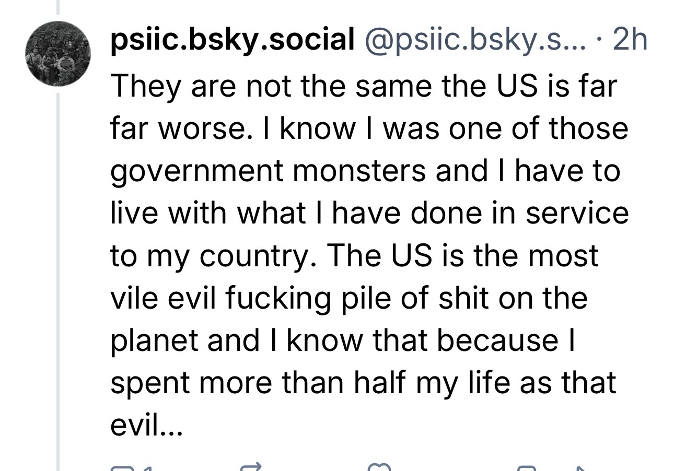Expand the truncated post at "evil..."

(146, 425)
